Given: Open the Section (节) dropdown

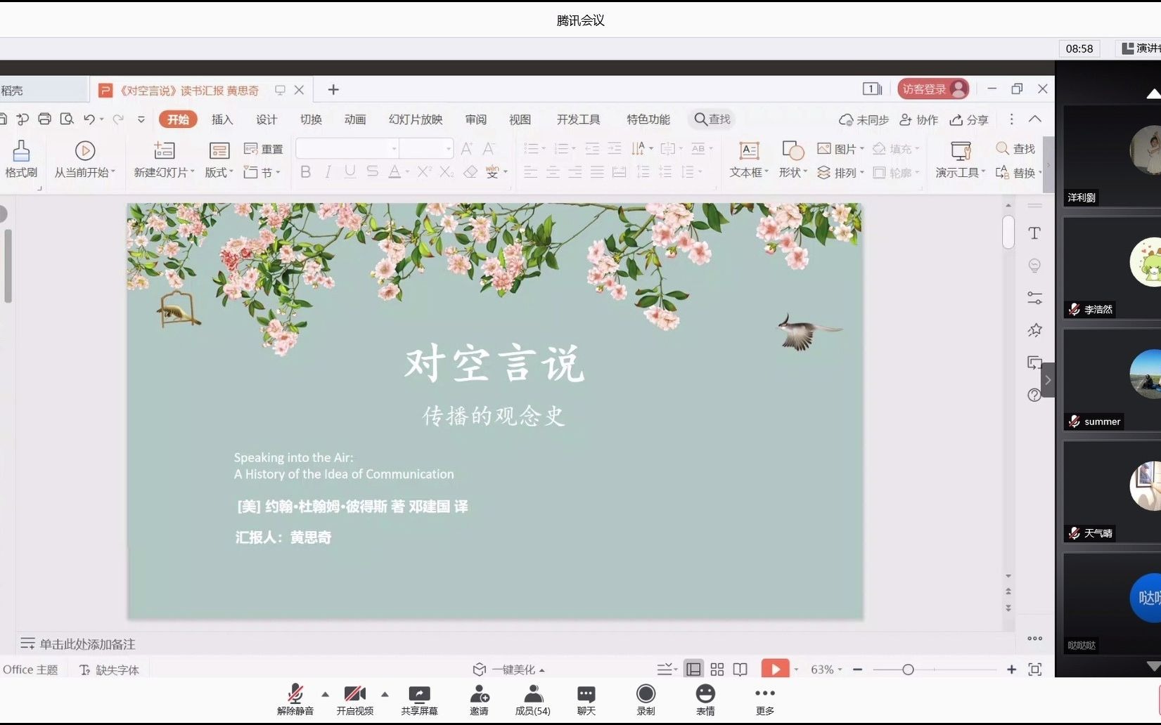Looking at the screenshot, I should click(x=262, y=172).
